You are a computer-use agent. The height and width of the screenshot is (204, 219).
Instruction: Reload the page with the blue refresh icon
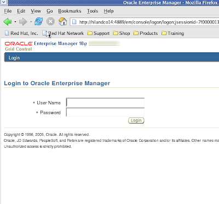click(39, 22)
